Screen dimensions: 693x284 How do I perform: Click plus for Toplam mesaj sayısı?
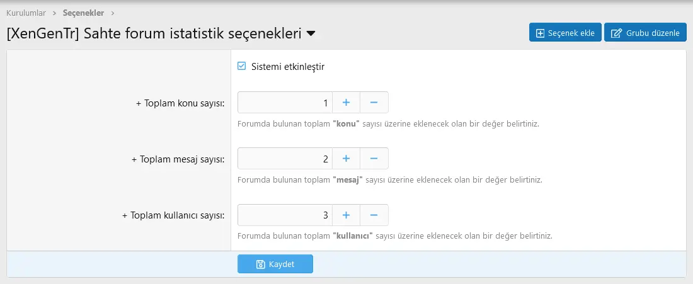point(346,159)
